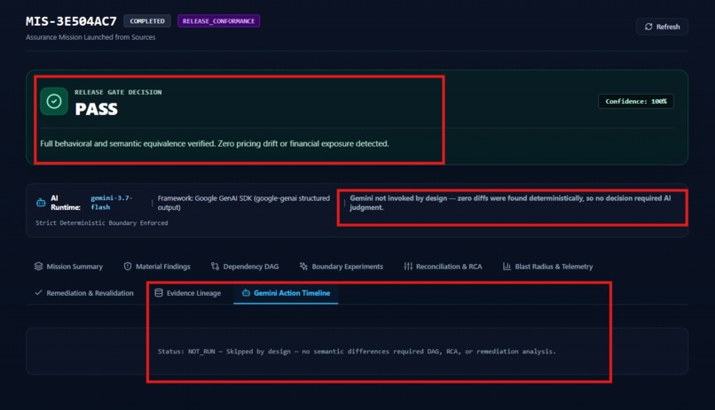Click the Gemini Action Timeline robot icon
The height and width of the screenshot is (410, 715).
pyautogui.click(x=246, y=293)
